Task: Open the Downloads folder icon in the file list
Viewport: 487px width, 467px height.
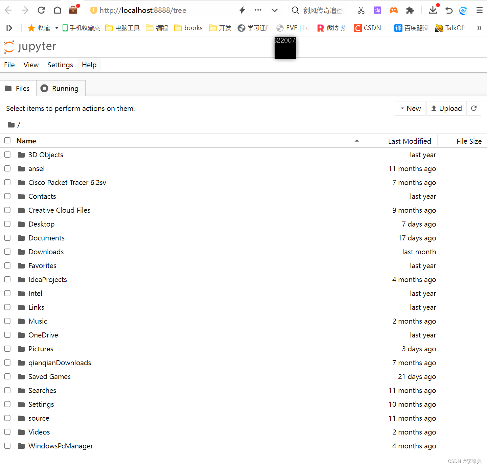Action: (x=21, y=252)
